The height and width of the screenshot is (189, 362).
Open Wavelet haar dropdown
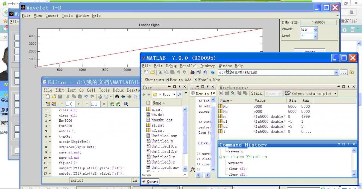315,30
